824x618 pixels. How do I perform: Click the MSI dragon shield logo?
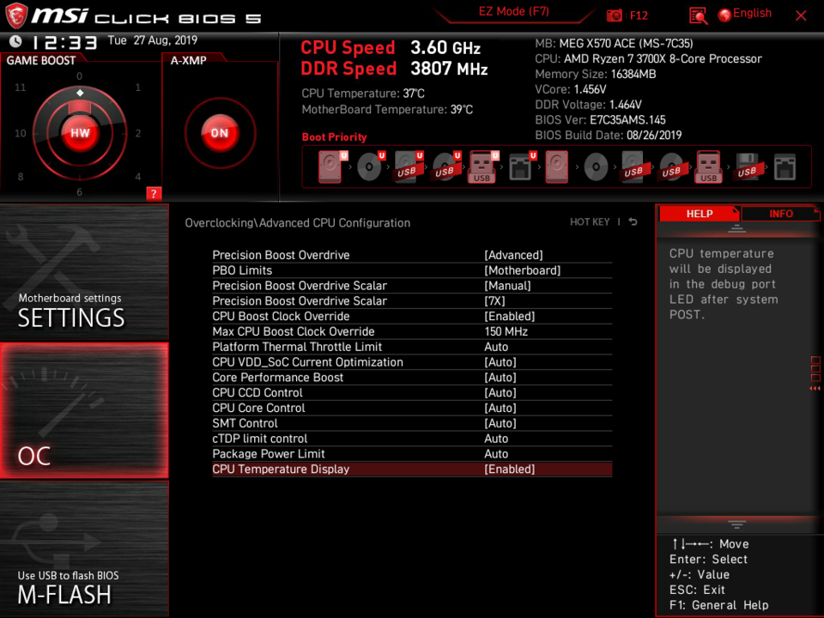[x=15, y=15]
